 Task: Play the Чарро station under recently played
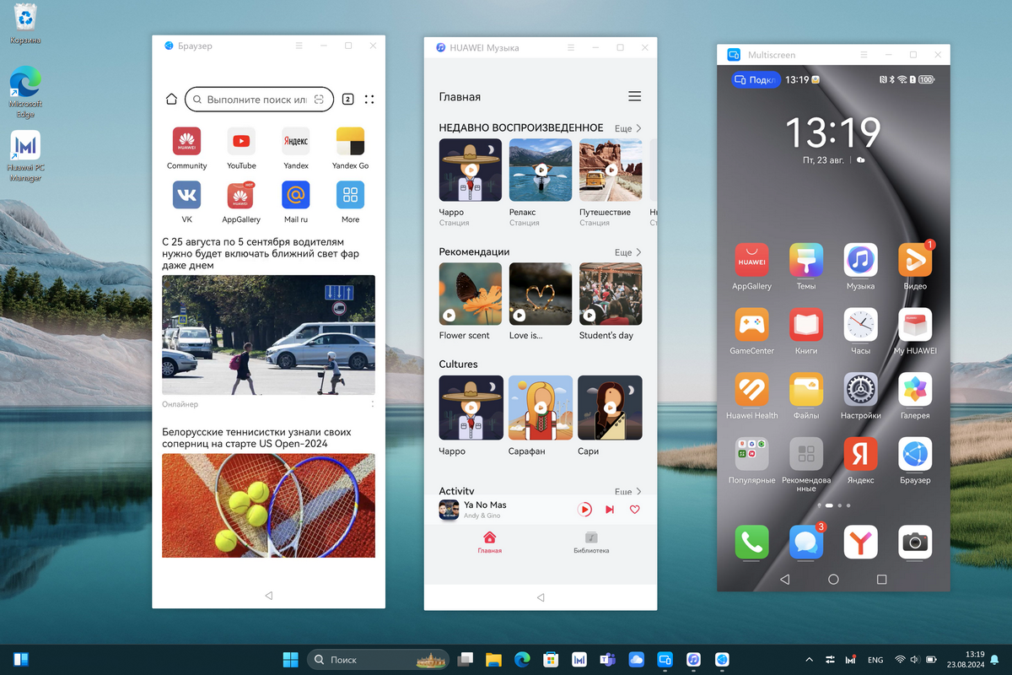click(471, 170)
